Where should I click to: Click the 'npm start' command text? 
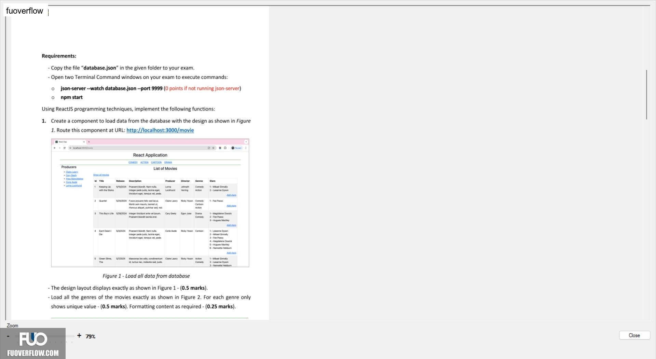point(71,97)
